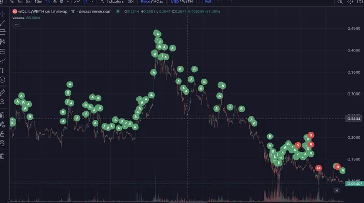Click the Full screen button
364x203 pixels.
(x=206, y=2)
